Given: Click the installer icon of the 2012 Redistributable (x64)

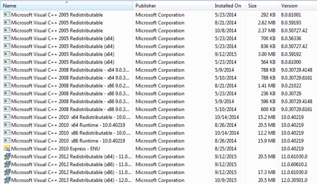Looking at the screenshot, I should [x=7, y=156].
